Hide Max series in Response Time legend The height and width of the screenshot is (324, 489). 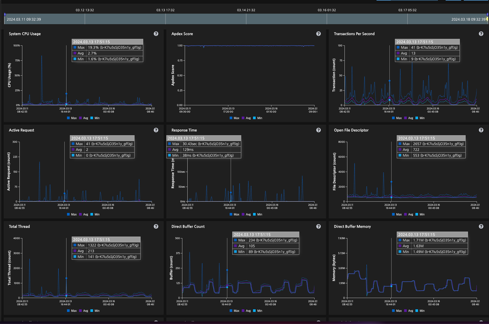(234, 214)
